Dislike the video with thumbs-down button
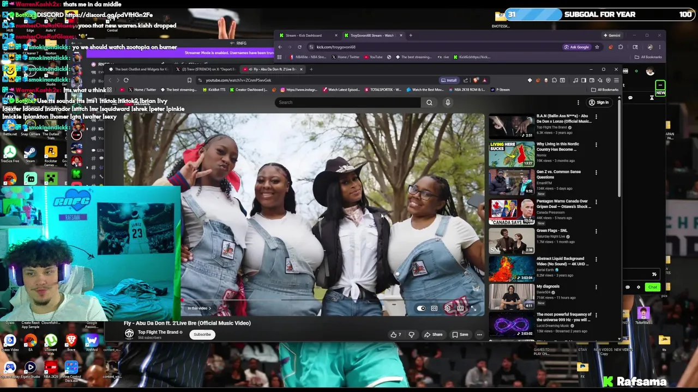Image resolution: width=698 pixels, height=392 pixels. pyautogui.click(x=412, y=335)
